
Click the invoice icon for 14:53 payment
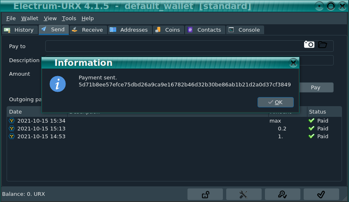click(12, 136)
